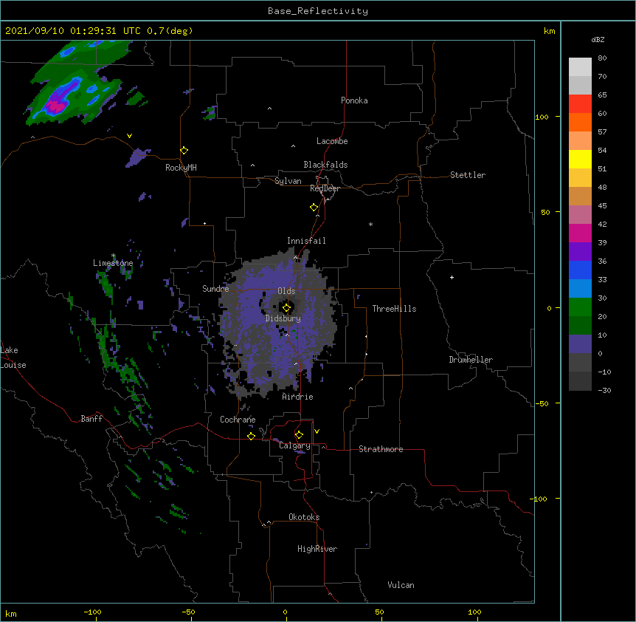This screenshot has width=636, height=622.
Task: Pick the red 60-65 dBZ legend swatch
Action: point(580,103)
